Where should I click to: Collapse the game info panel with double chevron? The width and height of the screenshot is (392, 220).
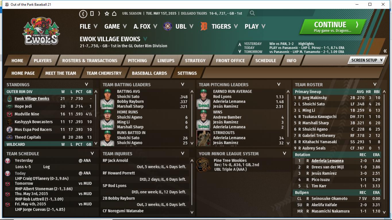pyautogui.click(x=385, y=51)
